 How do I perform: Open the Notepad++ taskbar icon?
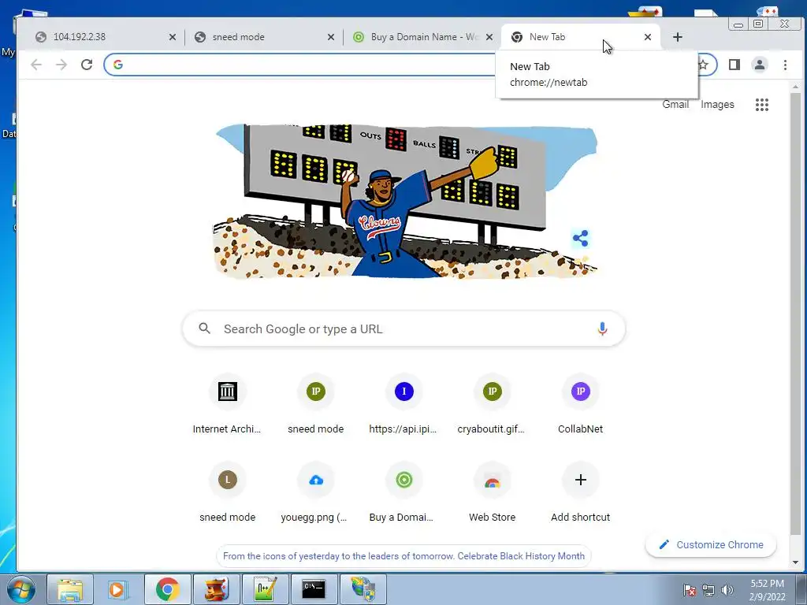pyautogui.click(x=265, y=589)
